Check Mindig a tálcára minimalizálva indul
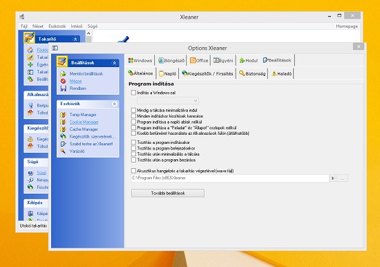This screenshot has width=380, height=267. (x=133, y=110)
